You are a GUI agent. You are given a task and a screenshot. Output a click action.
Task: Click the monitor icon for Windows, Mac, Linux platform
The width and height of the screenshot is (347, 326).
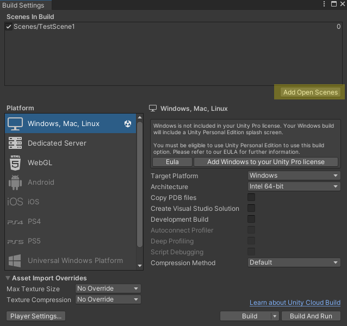coord(15,124)
